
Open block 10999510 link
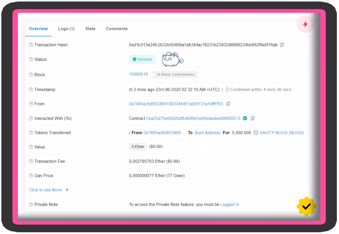[138, 74]
